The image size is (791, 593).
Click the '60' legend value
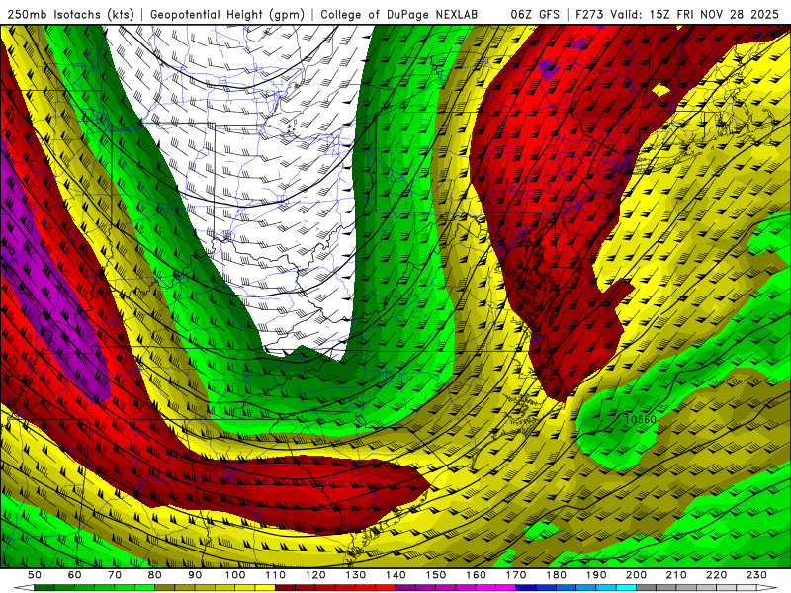(75, 575)
